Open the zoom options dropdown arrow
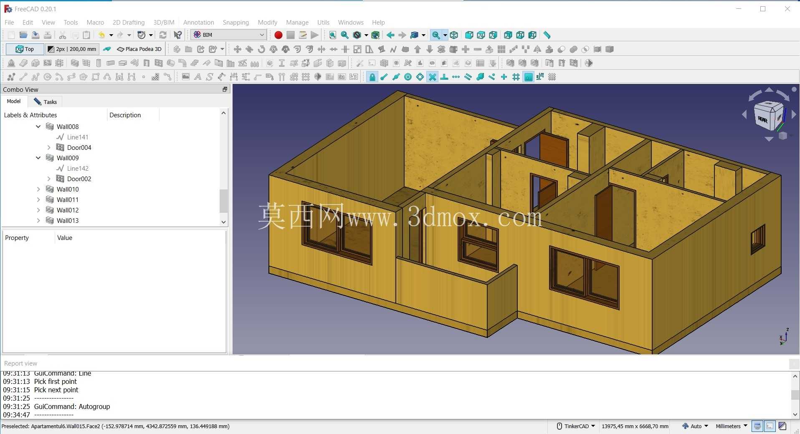Screen dimensions: 800x434 click(x=445, y=35)
